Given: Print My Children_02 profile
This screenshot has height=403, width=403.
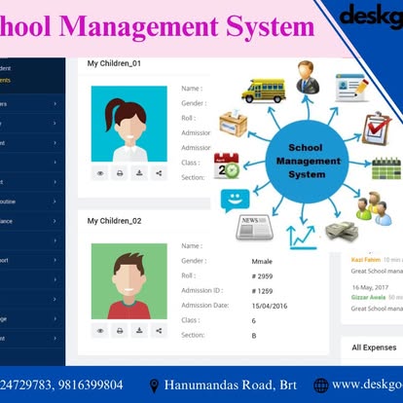Looking at the screenshot, I should coord(120,331).
